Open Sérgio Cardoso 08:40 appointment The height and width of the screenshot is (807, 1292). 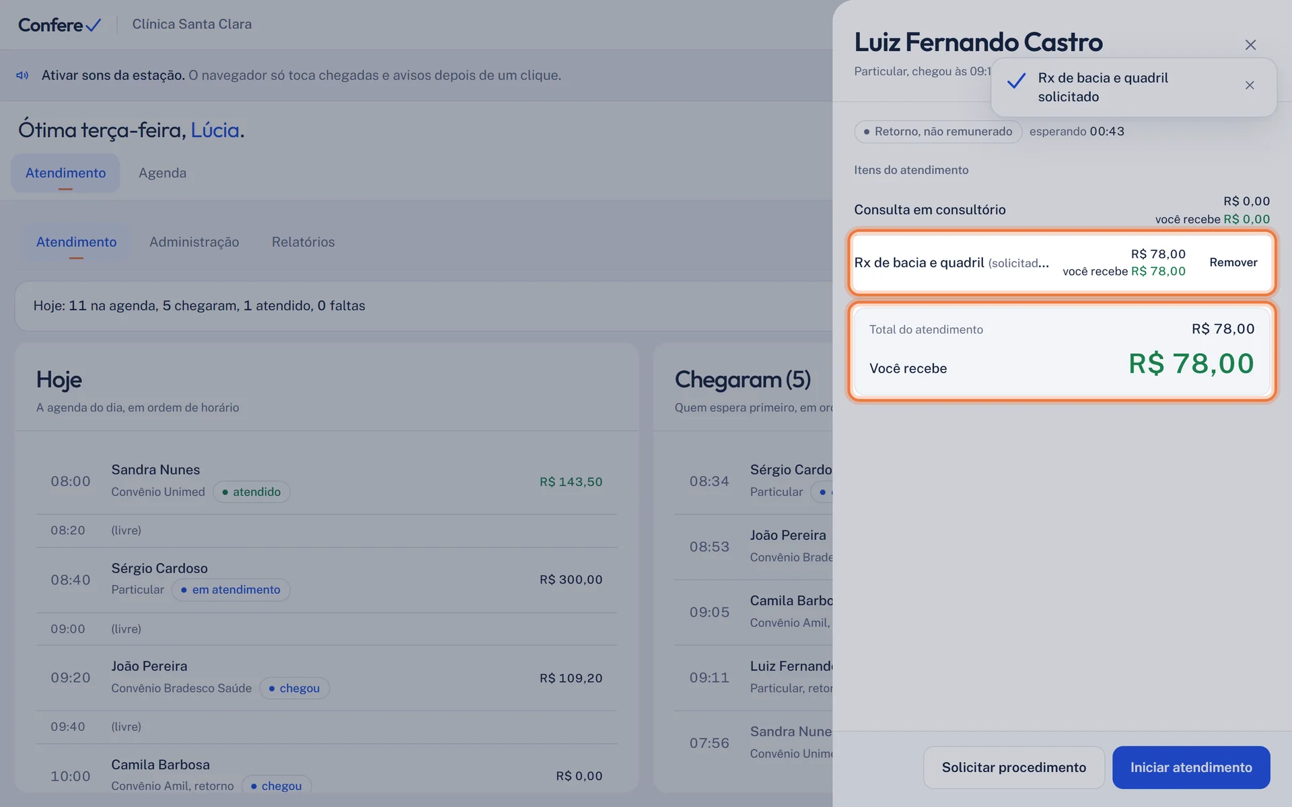(x=326, y=580)
